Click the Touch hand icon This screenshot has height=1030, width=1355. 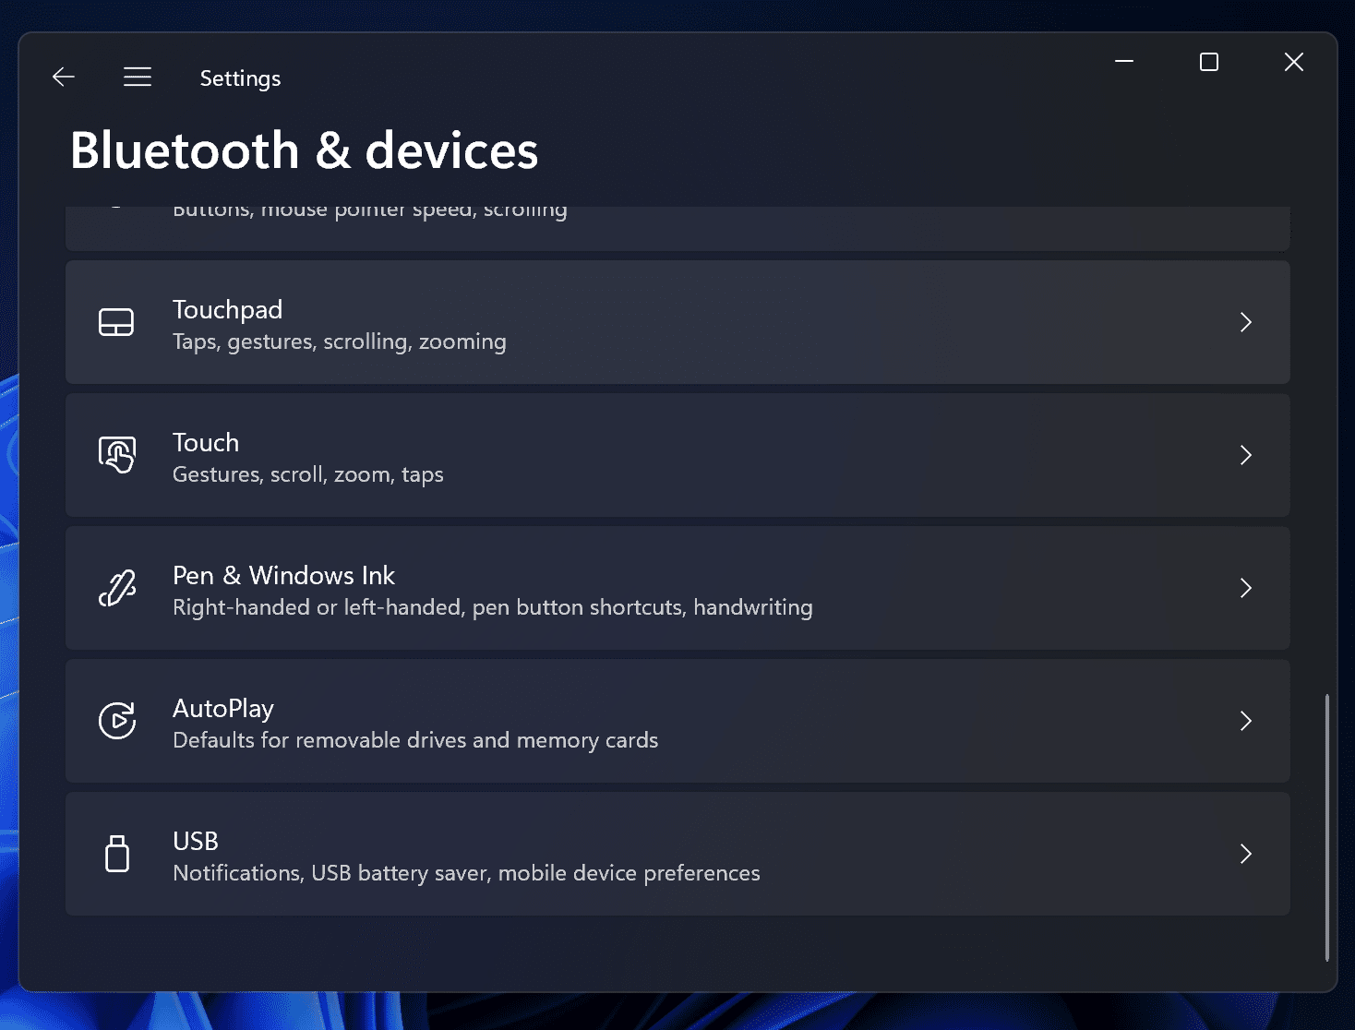coord(117,455)
